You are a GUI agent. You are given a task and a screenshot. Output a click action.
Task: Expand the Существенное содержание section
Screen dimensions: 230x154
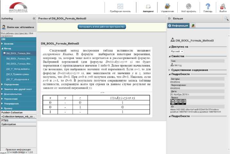(170, 70)
